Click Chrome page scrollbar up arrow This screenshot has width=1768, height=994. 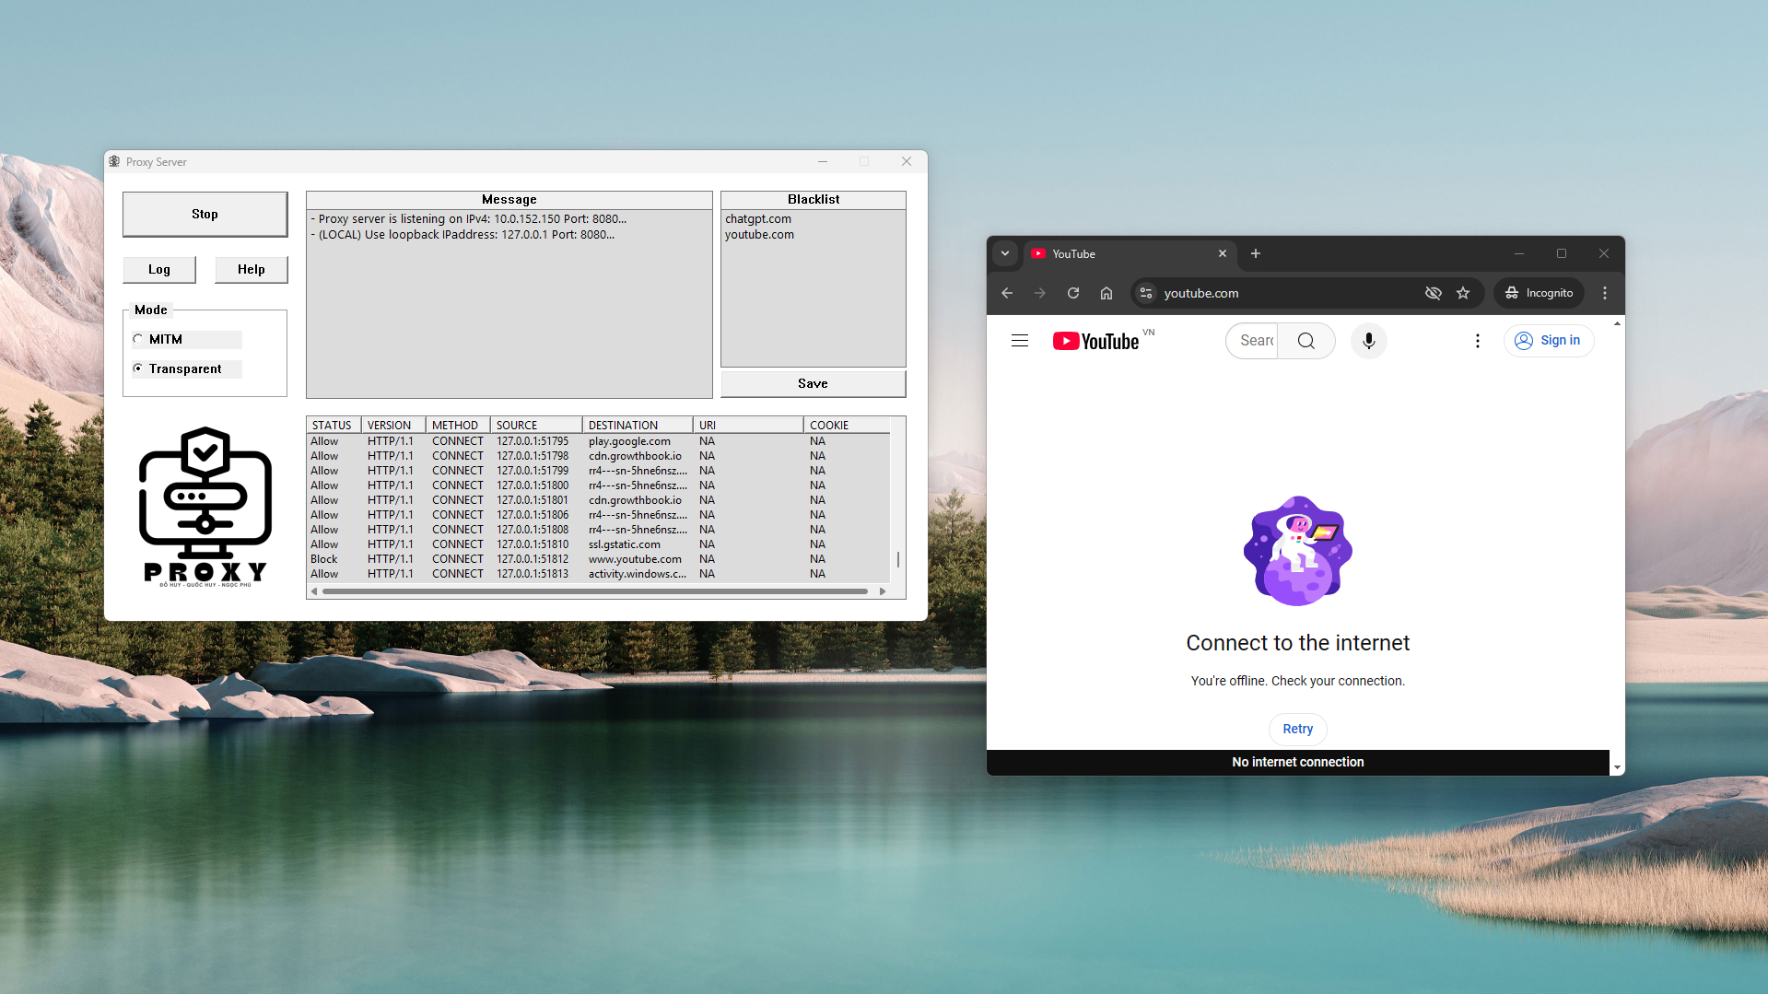pyautogui.click(x=1617, y=324)
